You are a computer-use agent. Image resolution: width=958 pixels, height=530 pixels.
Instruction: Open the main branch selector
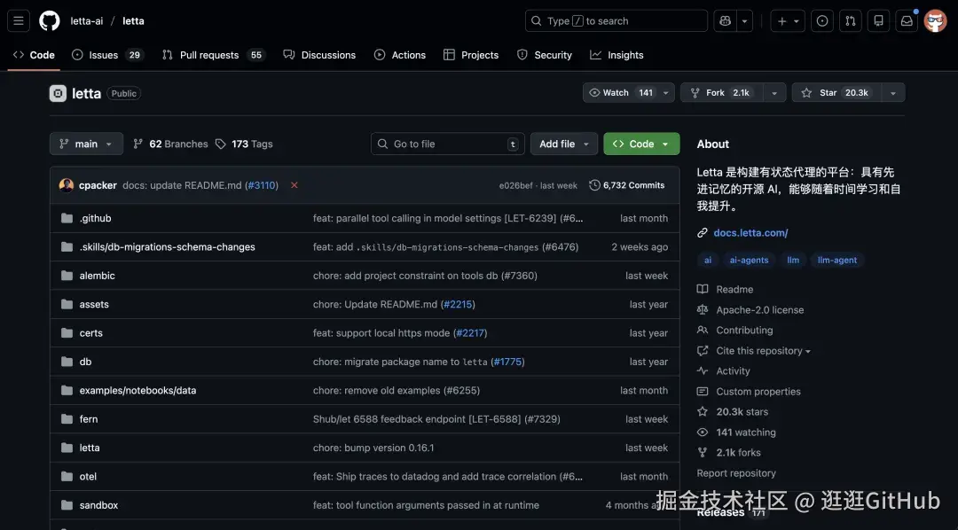[x=86, y=144]
